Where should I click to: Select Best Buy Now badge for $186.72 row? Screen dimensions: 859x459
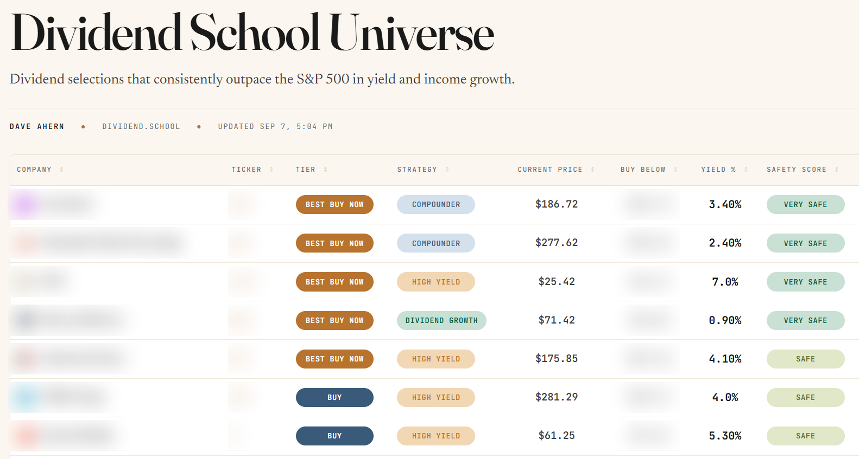click(334, 204)
